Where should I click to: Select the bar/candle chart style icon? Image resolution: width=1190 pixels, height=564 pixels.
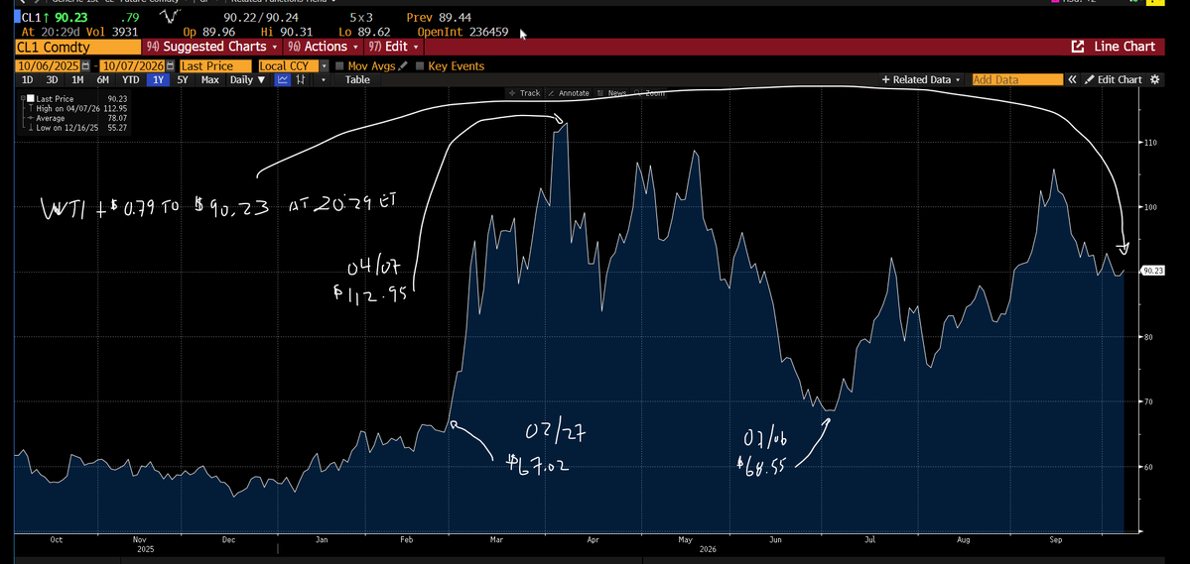pyautogui.click(x=301, y=79)
